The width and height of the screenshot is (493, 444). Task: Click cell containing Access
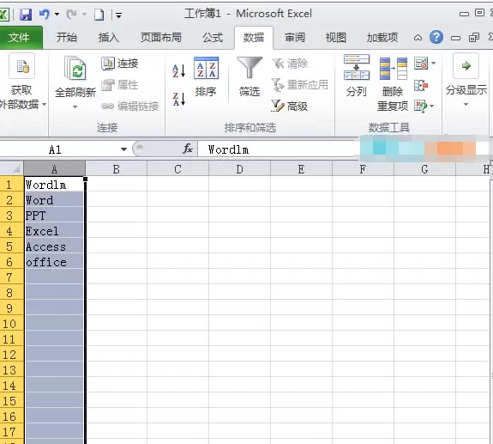[54, 246]
